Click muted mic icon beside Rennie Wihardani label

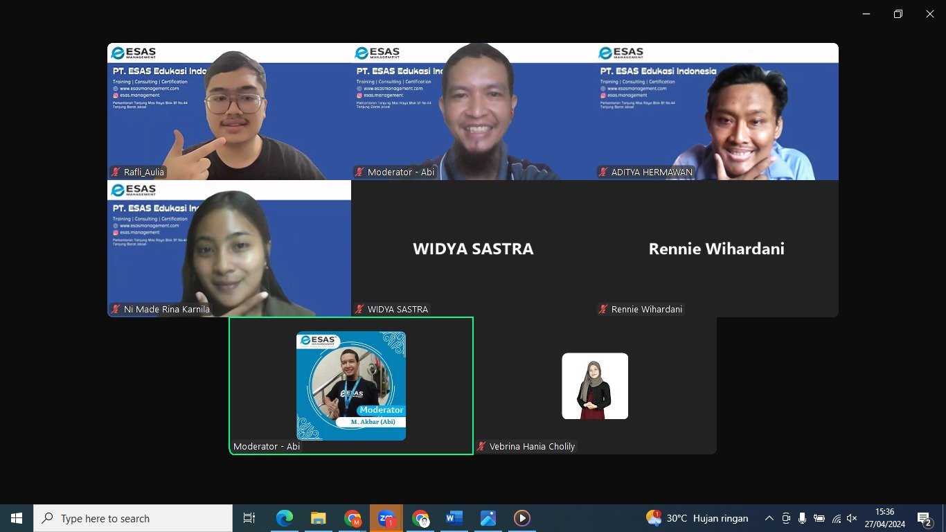pyautogui.click(x=603, y=310)
